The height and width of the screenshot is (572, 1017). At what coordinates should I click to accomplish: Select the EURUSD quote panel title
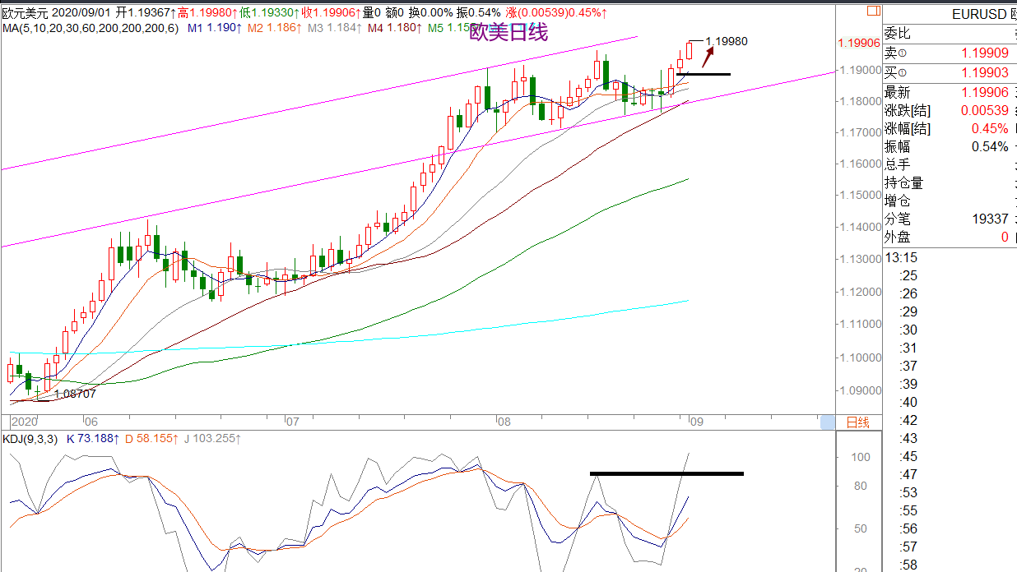tap(980, 14)
